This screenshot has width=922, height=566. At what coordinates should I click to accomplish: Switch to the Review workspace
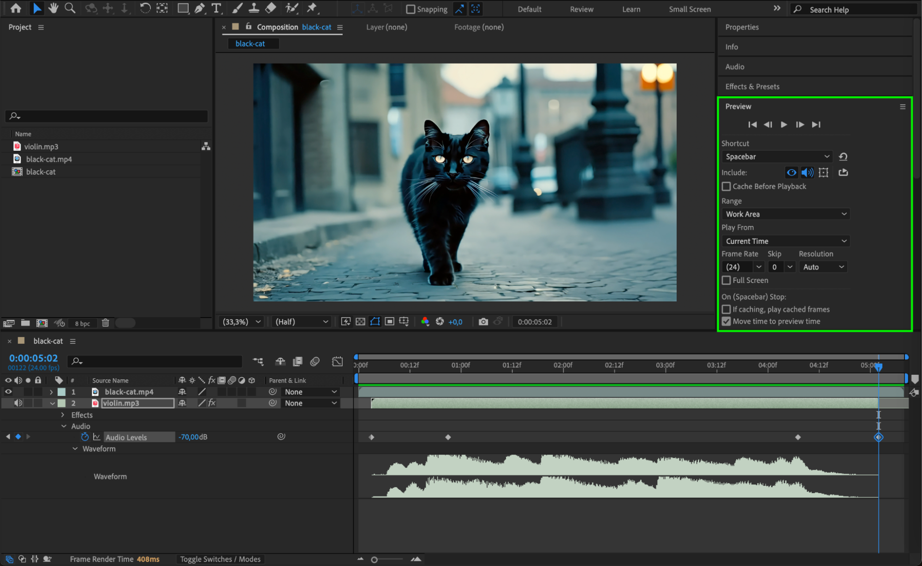[581, 9]
